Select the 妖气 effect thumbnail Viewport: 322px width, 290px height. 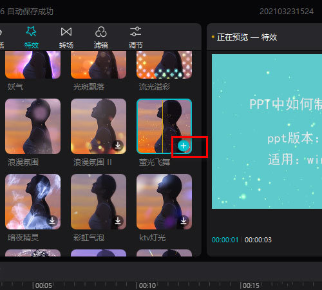point(33,64)
